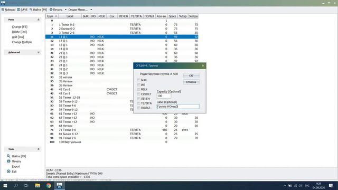Select row 14 Д-0

tap(121, 49)
